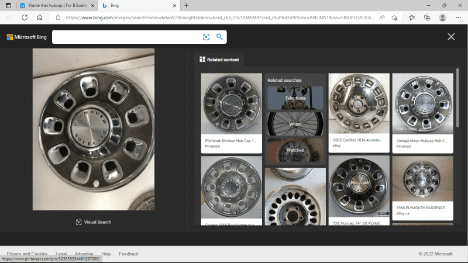Open the user profile avatar

443,18
